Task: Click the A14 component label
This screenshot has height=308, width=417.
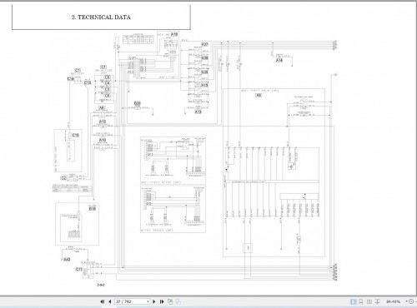Action: click(279, 60)
